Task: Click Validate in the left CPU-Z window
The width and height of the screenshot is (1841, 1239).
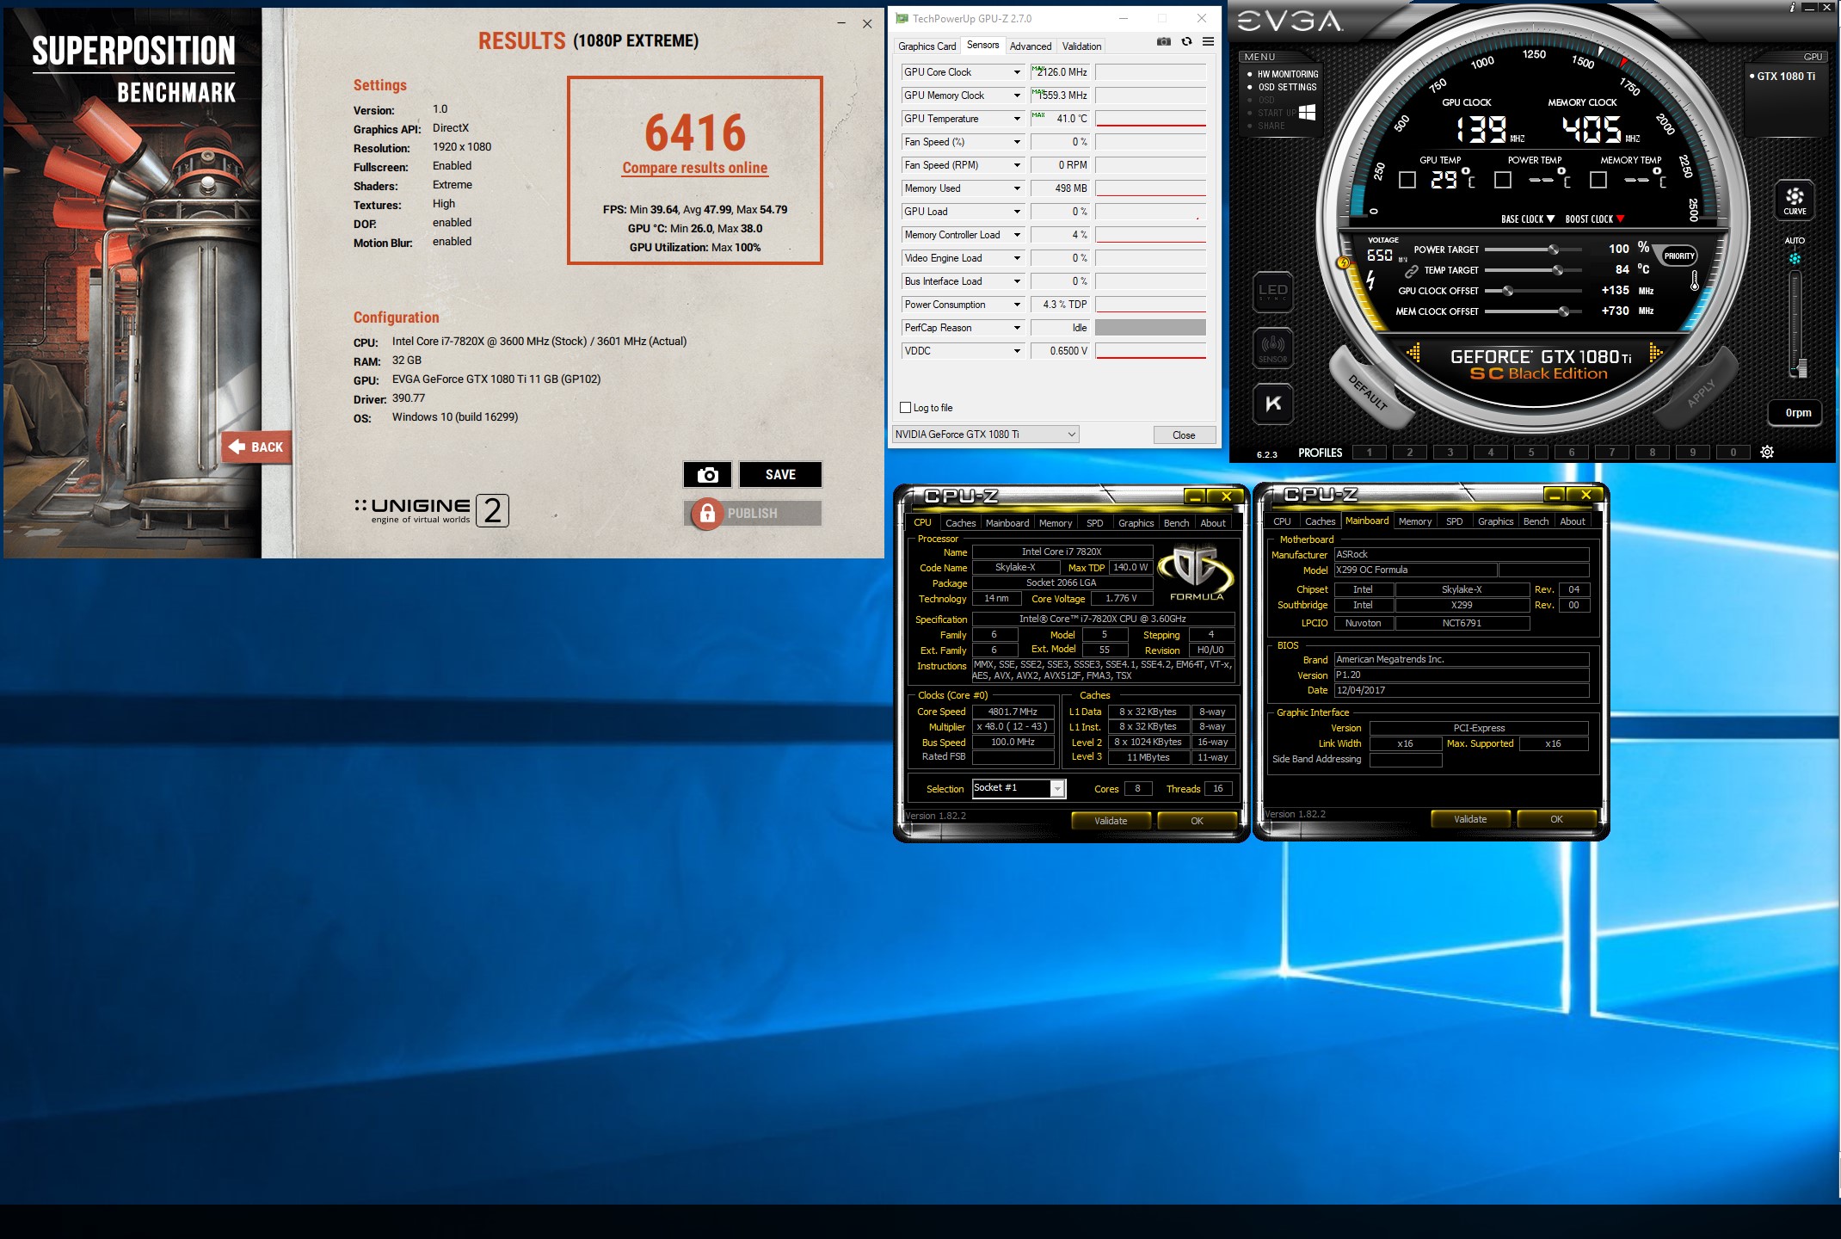Action: click(x=1111, y=821)
